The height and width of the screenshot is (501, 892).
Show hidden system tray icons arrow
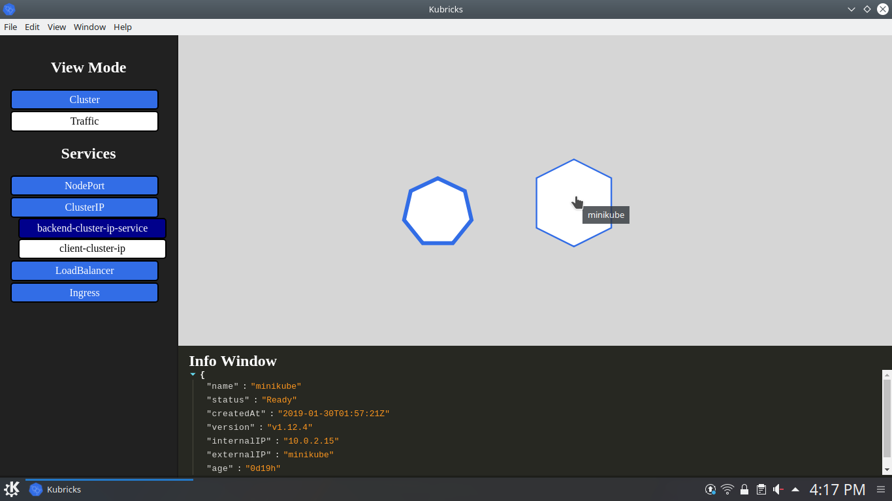click(795, 489)
